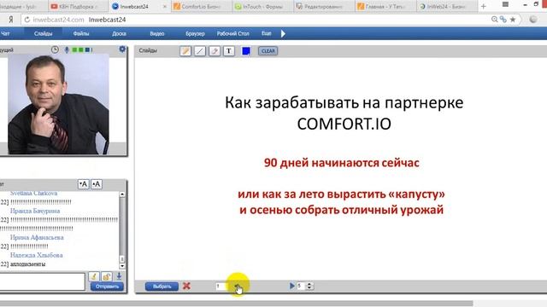Open the presenter panel settings gear
The height and width of the screenshot is (307, 547).
[122, 49]
